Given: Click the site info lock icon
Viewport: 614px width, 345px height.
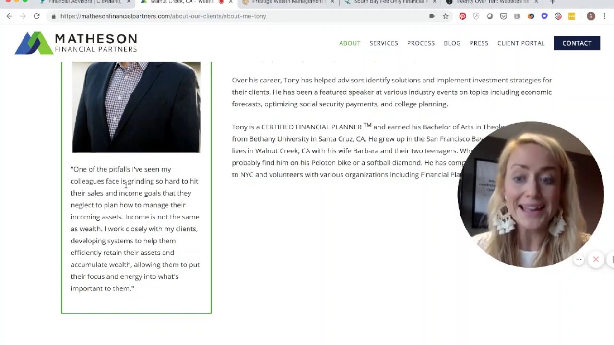Looking at the screenshot, I should tap(53, 16).
